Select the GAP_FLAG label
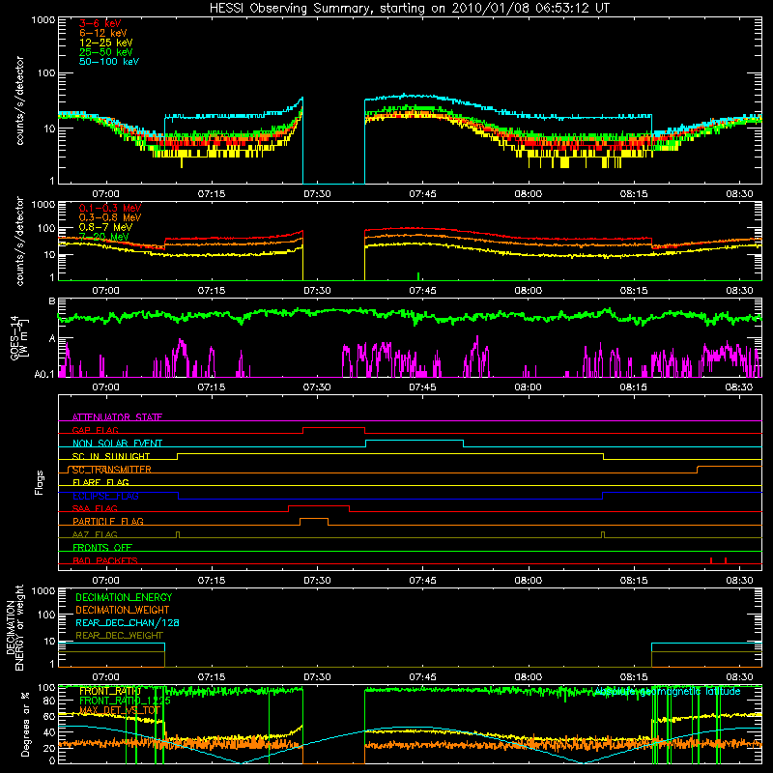The height and width of the screenshot is (773, 773). 95,430
